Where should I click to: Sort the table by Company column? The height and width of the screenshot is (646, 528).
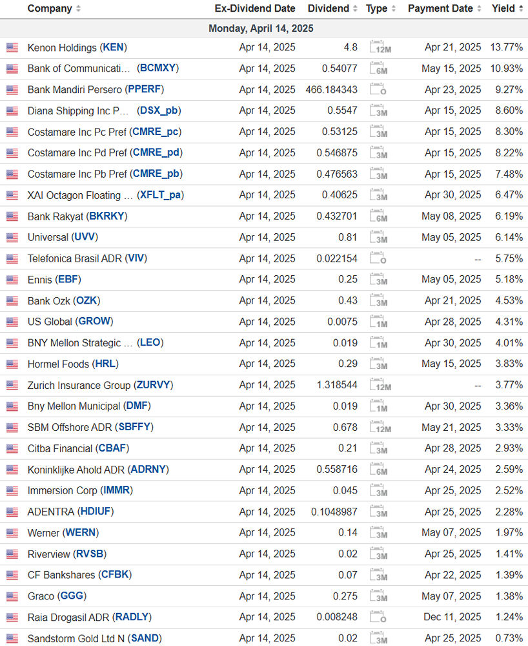pyautogui.click(x=54, y=8)
